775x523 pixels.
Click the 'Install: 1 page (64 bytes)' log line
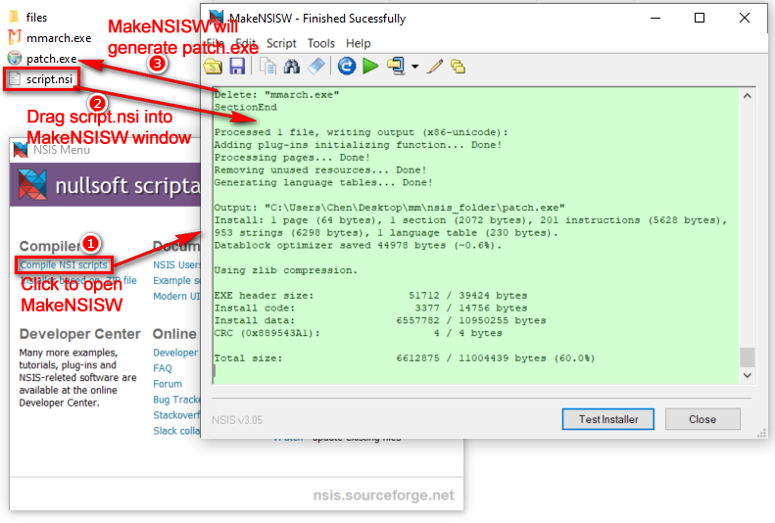(471, 220)
